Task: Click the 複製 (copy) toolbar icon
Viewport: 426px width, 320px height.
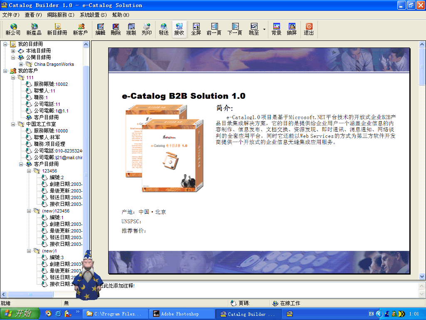Action: pos(131,30)
